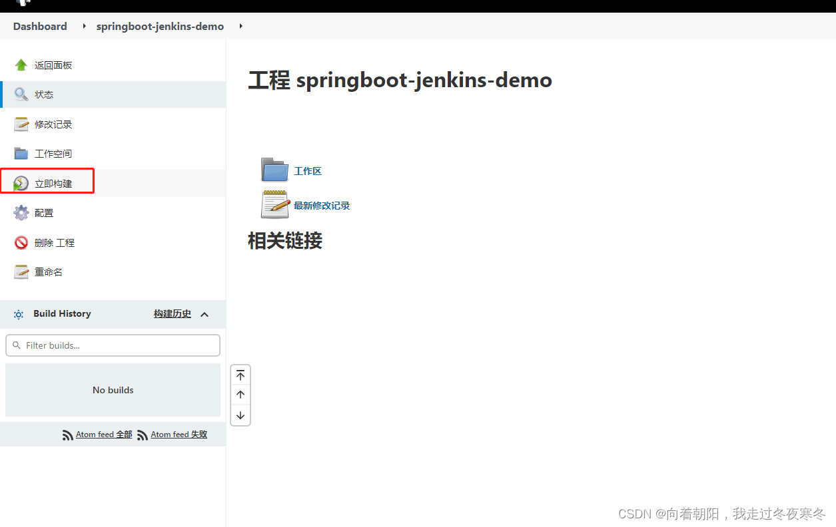Click the Build History title text
Screen dimensions: 836x527
pos(62,313)
